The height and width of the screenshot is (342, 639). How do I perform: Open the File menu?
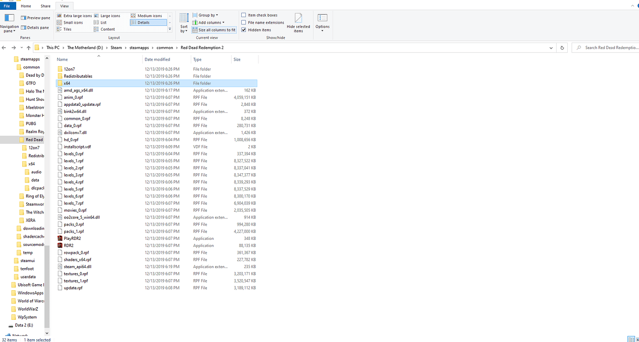[x=7, y=6]
